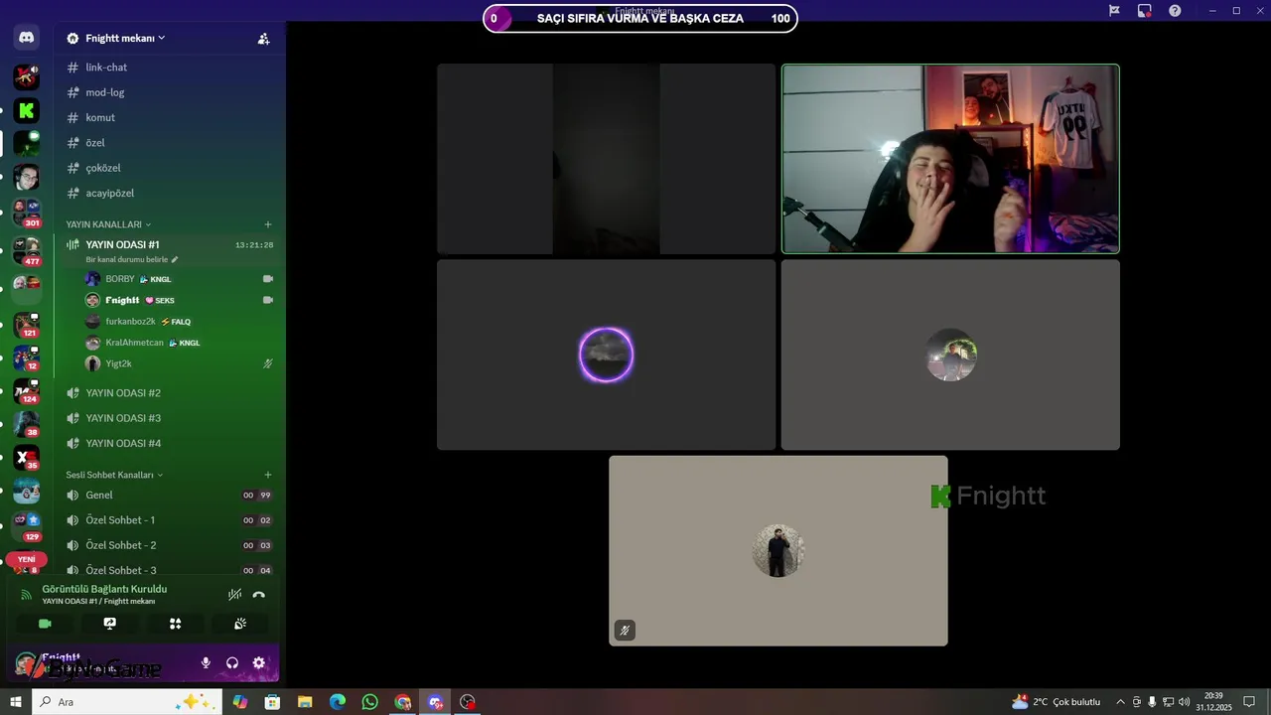1271x715 pixels.
Task: Focus the webcam video tile
Action: pos(950,159)
